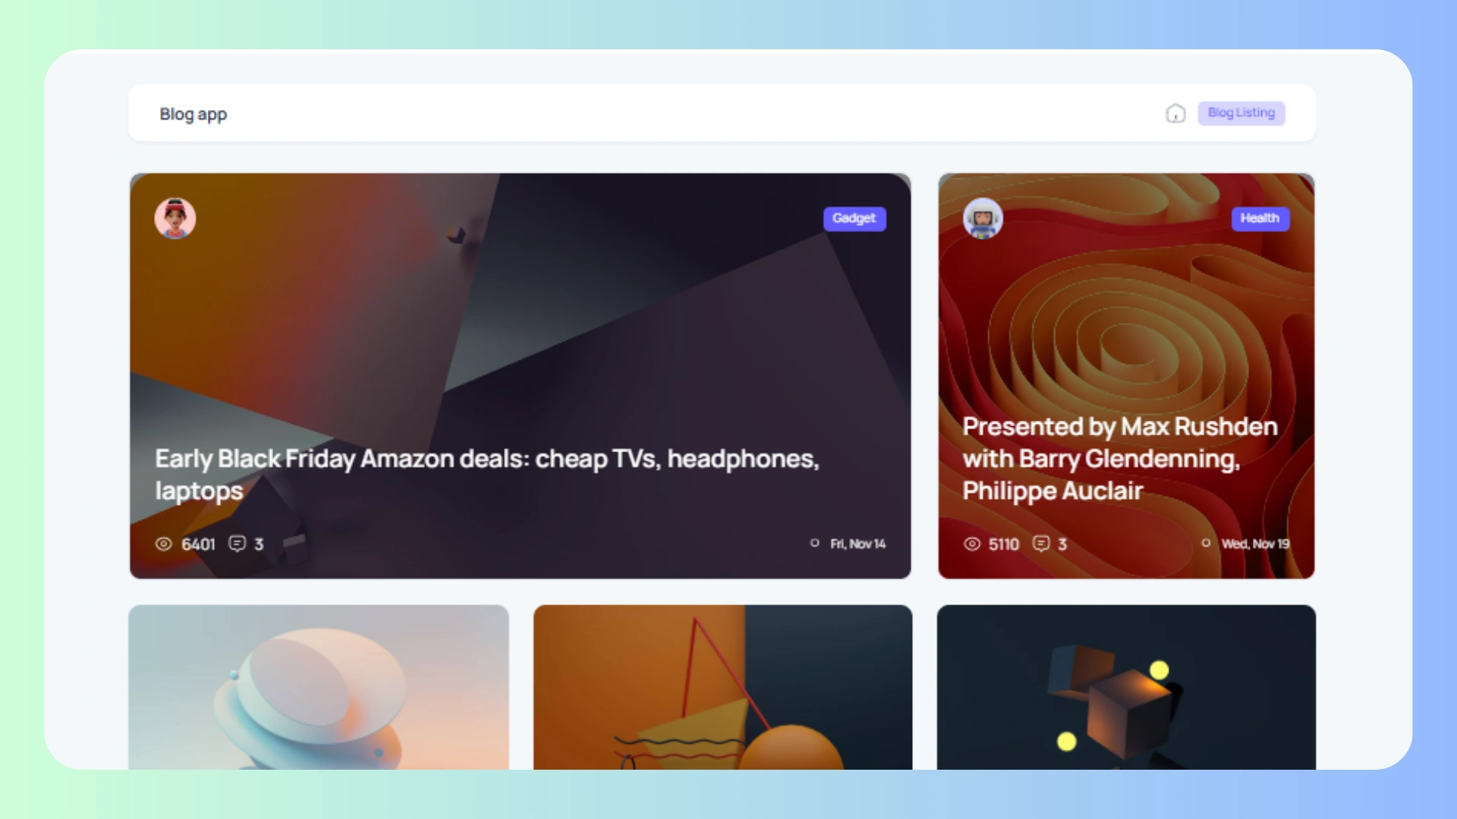Open the Presented by Max Rushden article
The image size is (1457, 819).
tap(1120, 459)
